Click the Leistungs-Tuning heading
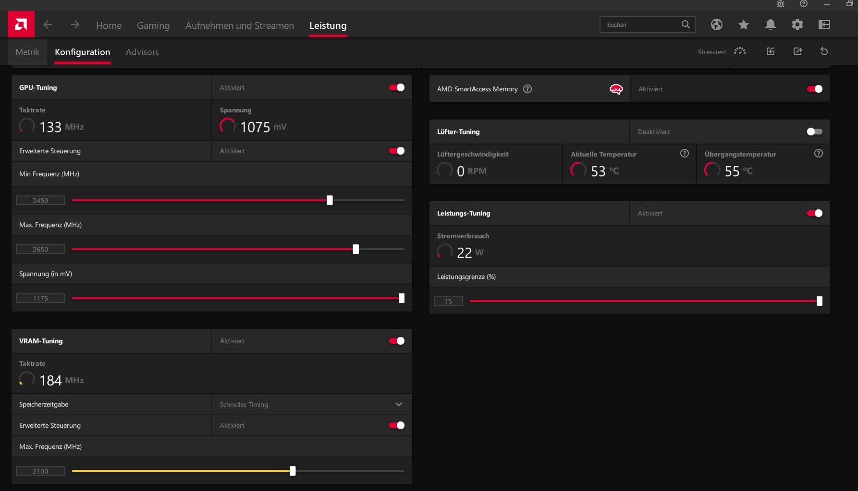This screenshot has height=491, width=858. point(464,213)
